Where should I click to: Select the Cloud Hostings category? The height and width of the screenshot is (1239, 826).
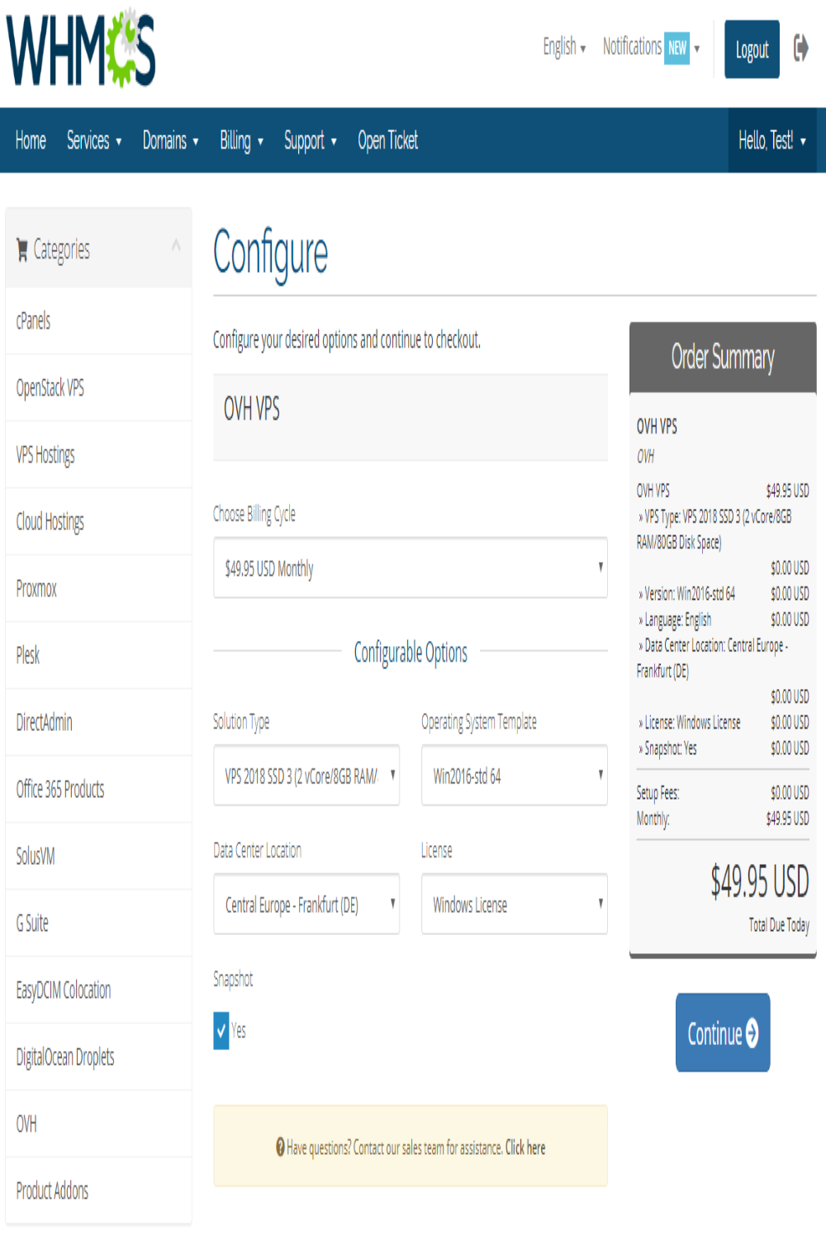click(98, 522)
